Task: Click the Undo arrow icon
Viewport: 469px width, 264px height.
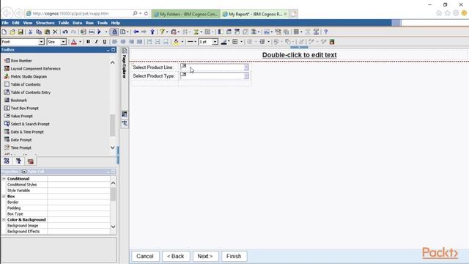Action: click(x=65, y=32)
